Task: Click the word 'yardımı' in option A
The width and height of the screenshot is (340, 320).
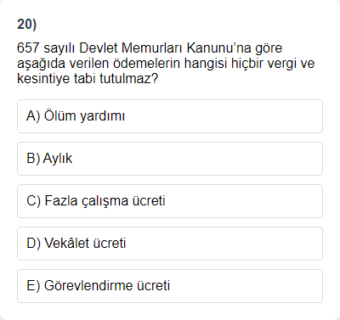Action: click(102, 116)
